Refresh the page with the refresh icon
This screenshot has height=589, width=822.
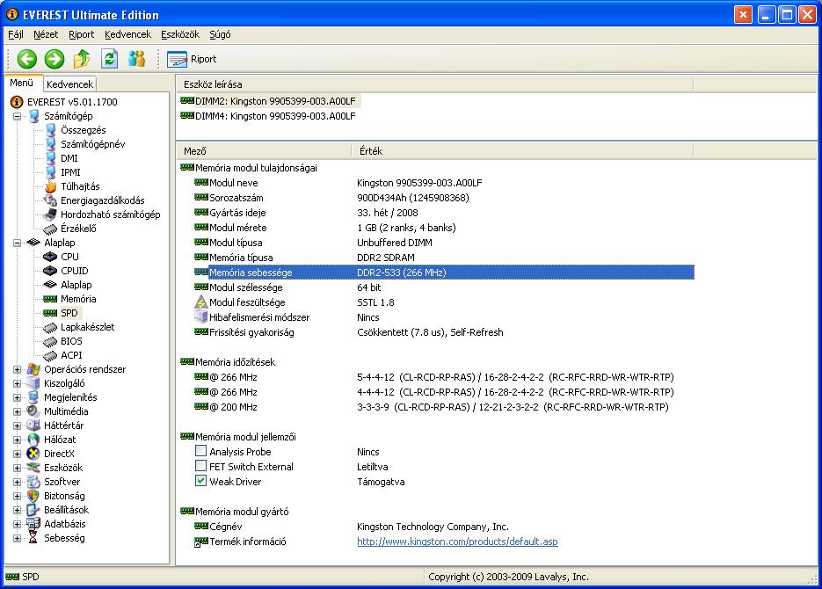(109, 59)
